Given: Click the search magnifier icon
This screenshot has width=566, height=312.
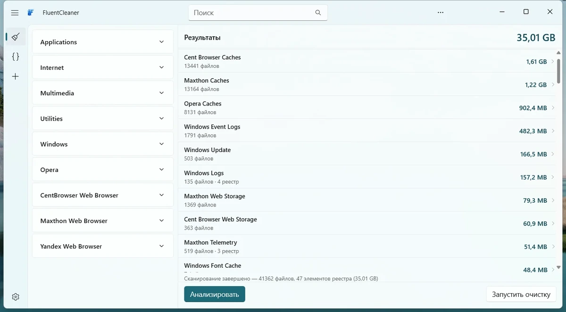Looking at the screenshot, I should click(318, 13).
